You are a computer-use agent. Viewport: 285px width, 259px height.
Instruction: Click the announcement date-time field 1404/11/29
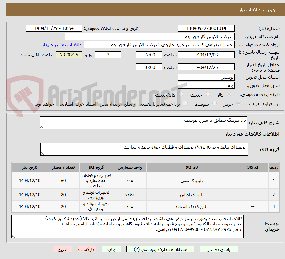pyautogui.click(x=54, y=28)
